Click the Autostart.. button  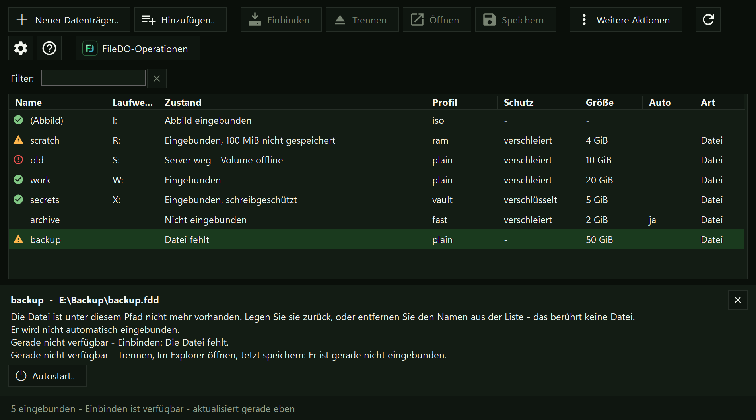click(x=47, y=375)
